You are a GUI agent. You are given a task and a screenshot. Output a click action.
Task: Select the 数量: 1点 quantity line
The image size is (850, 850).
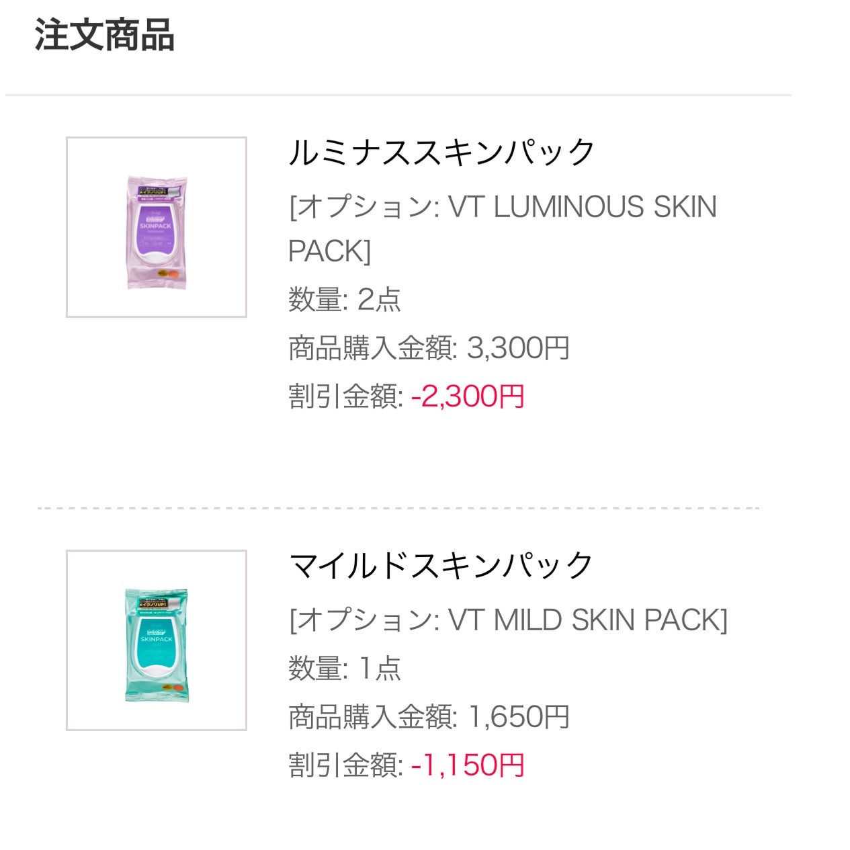(345, 668)
